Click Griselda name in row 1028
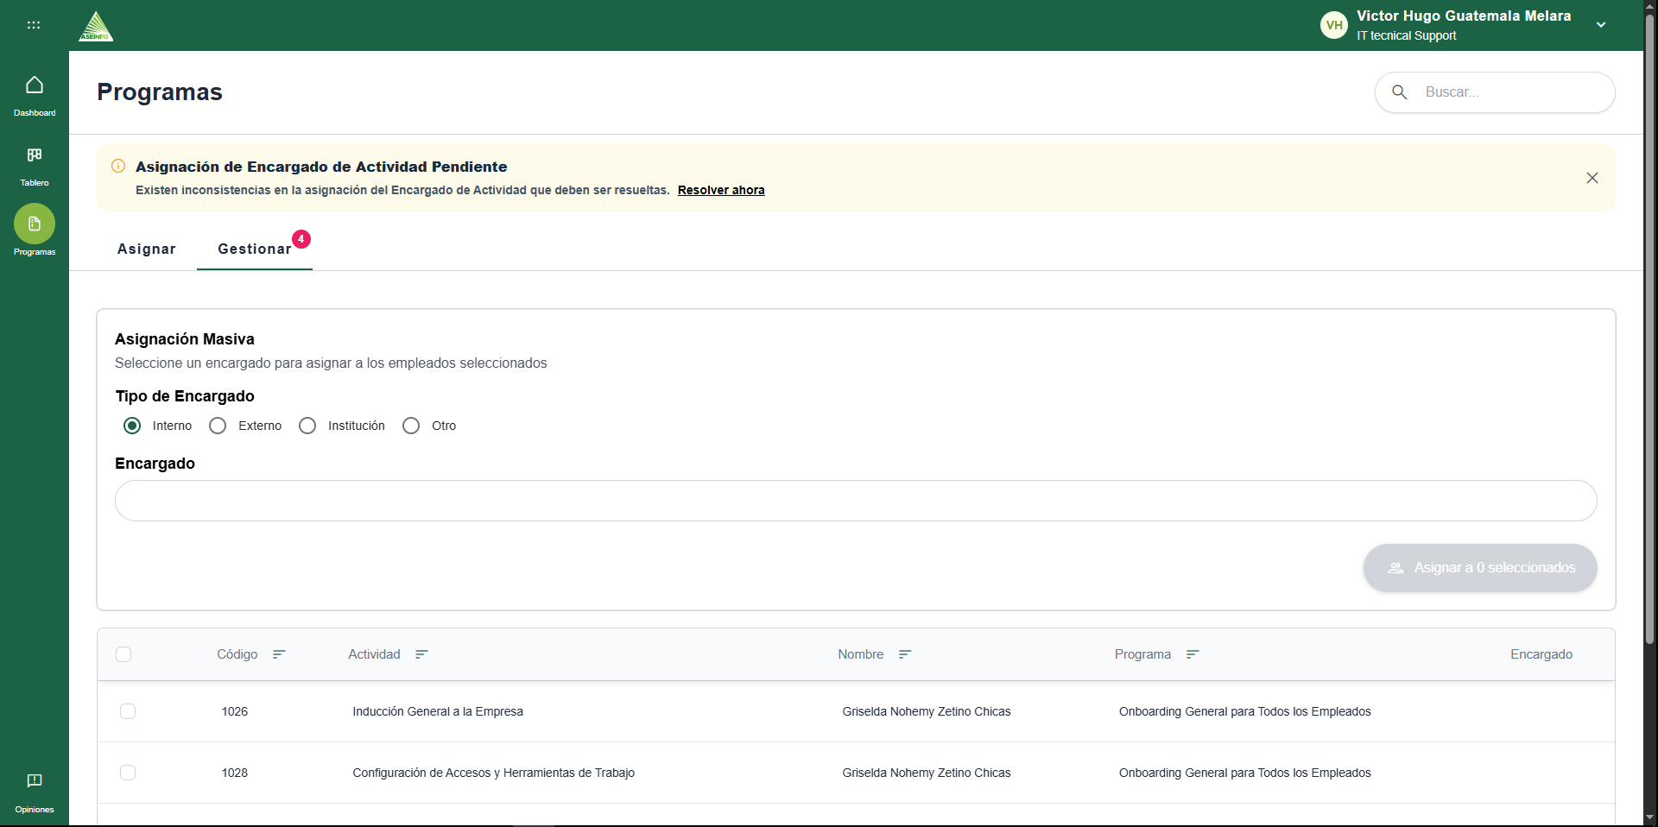 [x=927, y=773]
